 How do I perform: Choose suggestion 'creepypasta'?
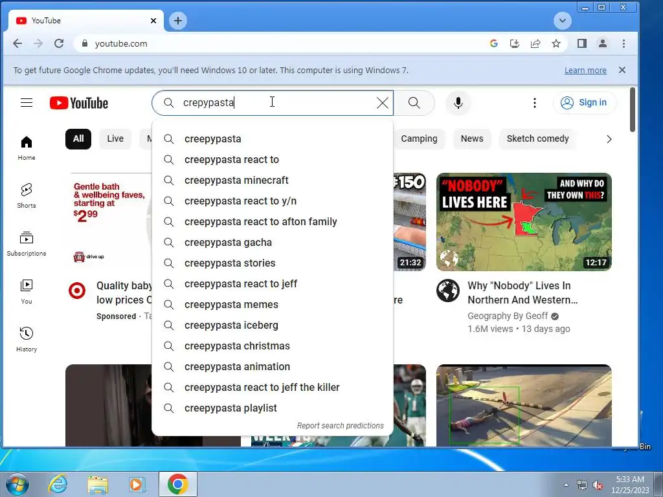(273, 139)
